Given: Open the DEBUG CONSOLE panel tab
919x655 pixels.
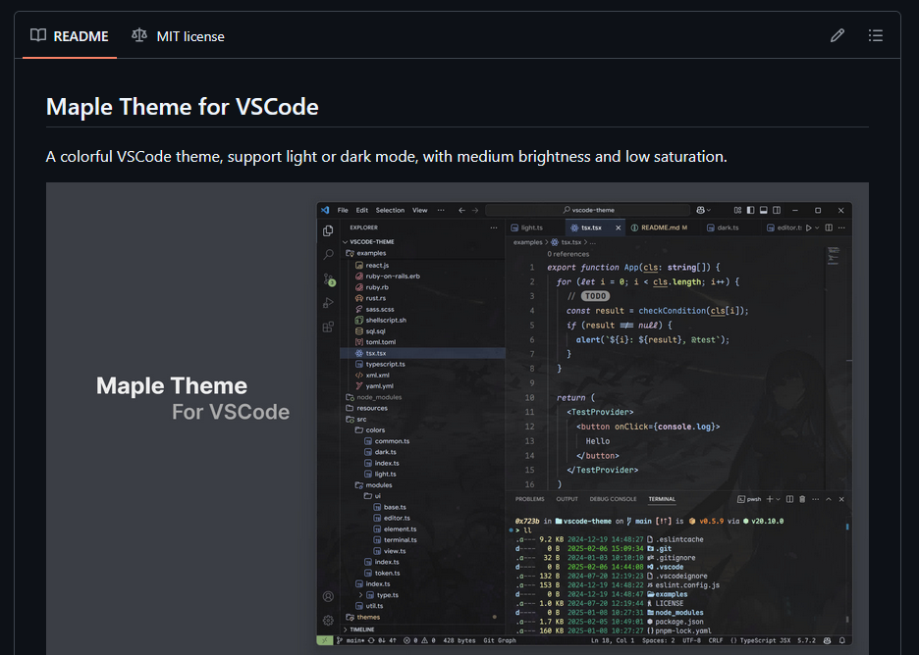Looking at the screenshot, I should pyautogui.click(x=613, y=499).
